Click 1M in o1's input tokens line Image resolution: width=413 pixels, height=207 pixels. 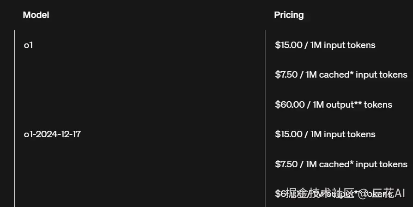click(x=316, y=45)
